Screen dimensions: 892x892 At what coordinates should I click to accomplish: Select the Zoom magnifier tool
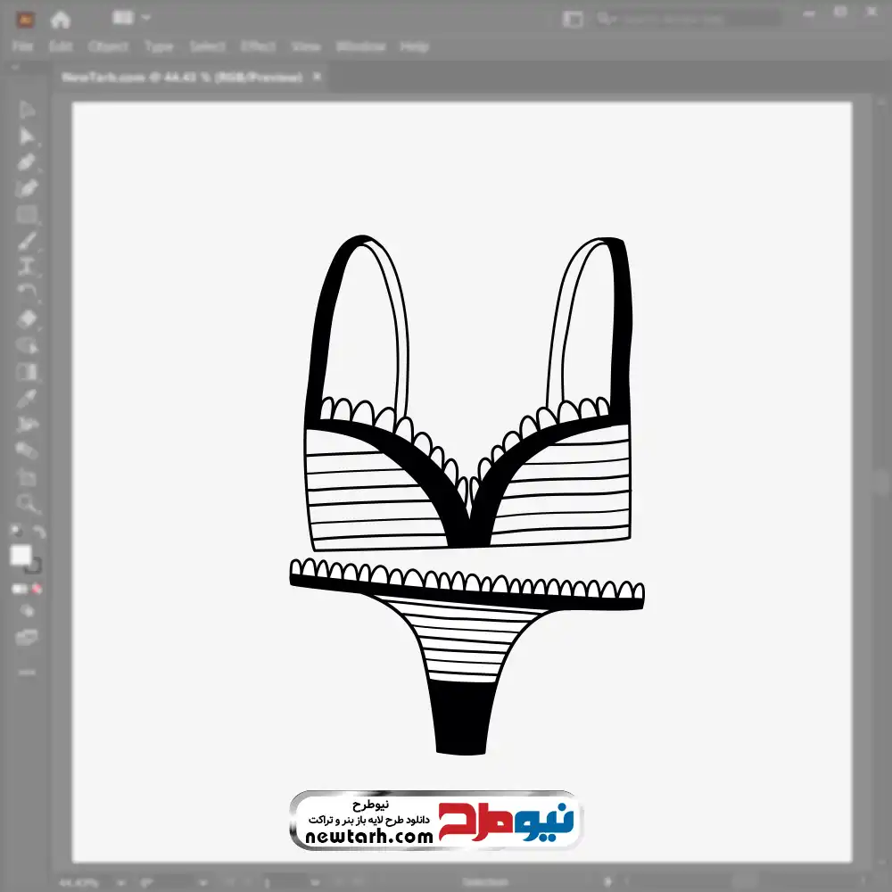[x=27, y=504]
